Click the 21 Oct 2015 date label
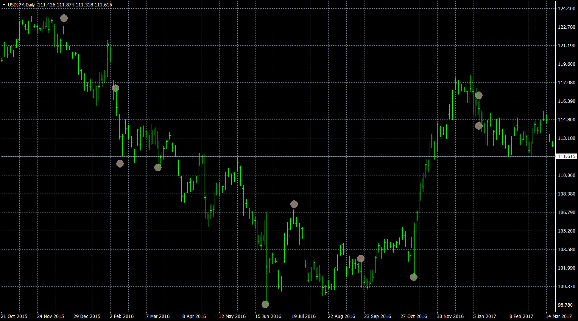The width and height of the screenshot is (578, 321). 14,316
